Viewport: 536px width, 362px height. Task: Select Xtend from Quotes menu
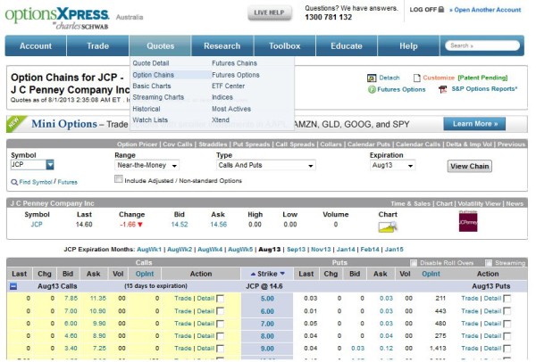[221, 120]
